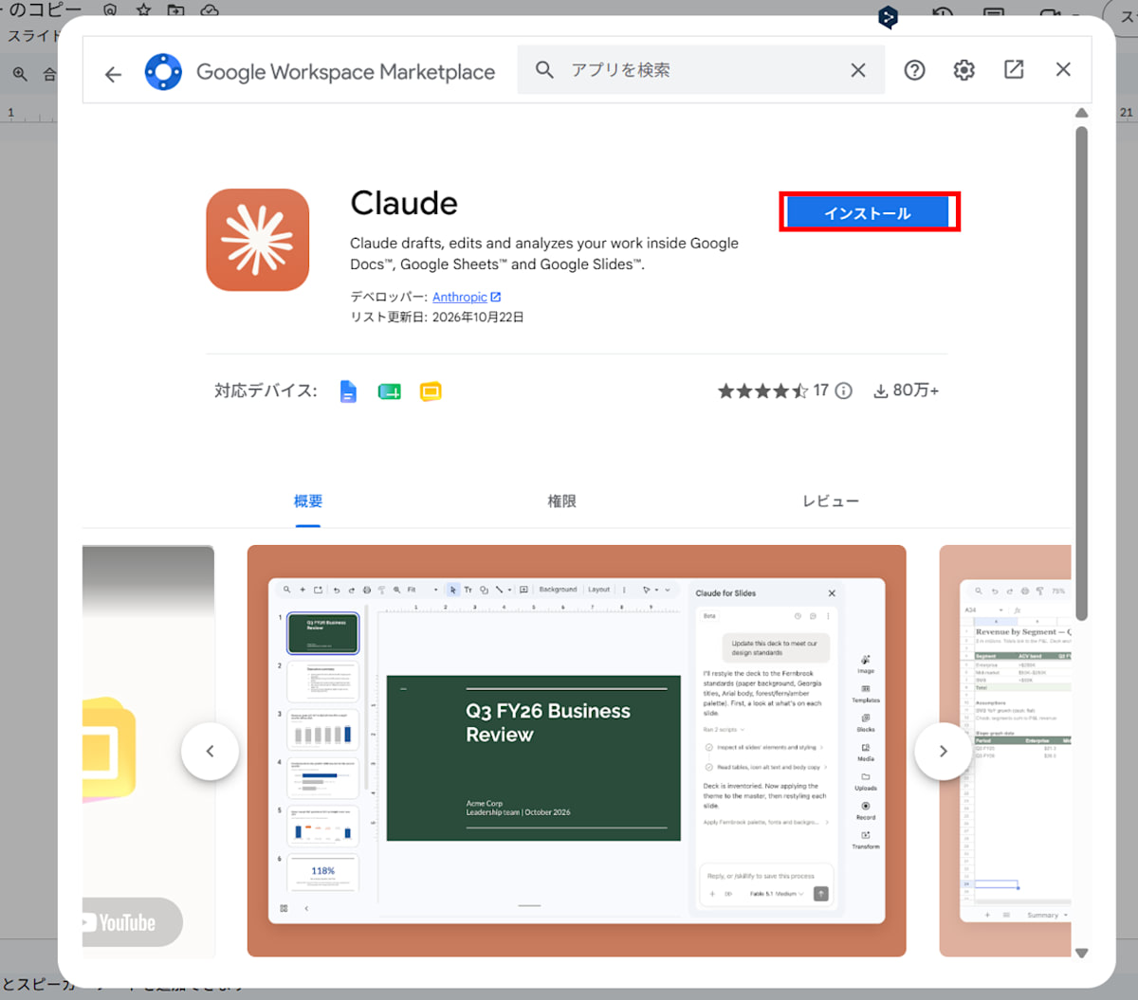The image size is (1138, 1000).
Task: Click the search magnifier icon
Action: pos(544,70)
